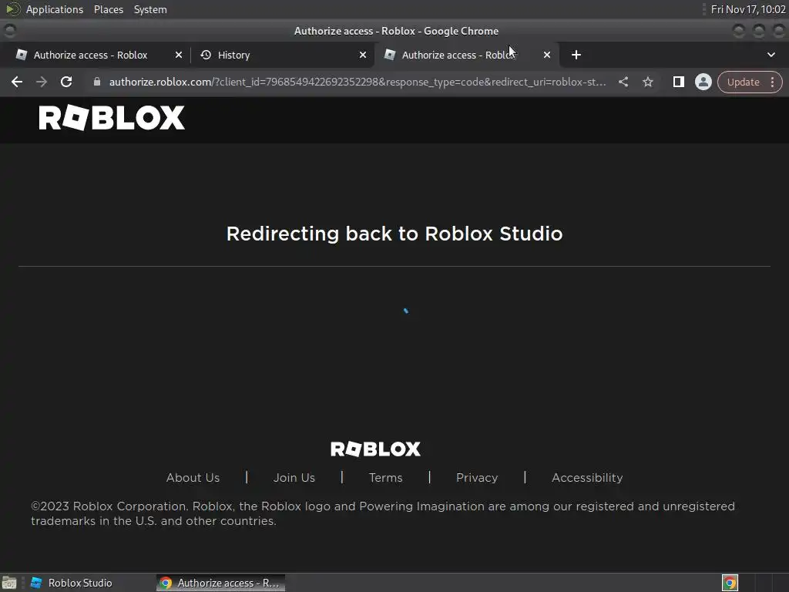Screen dimensions: 789x592
Task: Click the History tab clock icon
Action: 205,55
